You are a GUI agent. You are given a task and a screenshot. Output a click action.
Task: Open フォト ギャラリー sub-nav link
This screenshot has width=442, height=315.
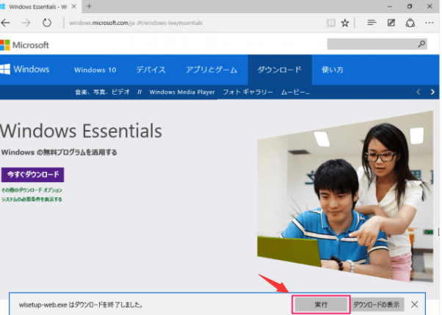click(247, 92)
